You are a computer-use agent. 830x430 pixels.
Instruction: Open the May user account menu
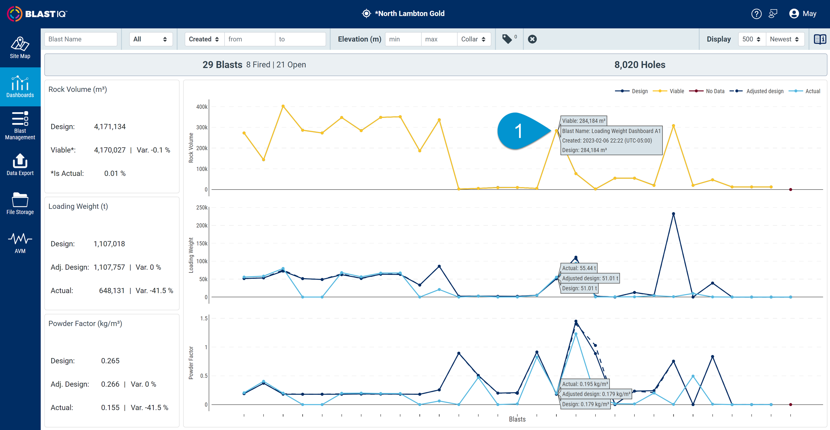[x=803, y=13]
